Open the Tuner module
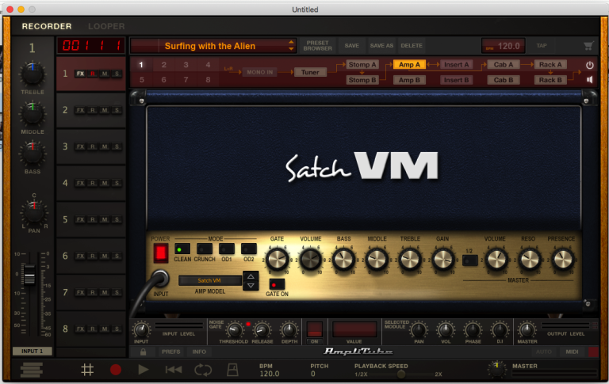 click(x=310, y=72)
